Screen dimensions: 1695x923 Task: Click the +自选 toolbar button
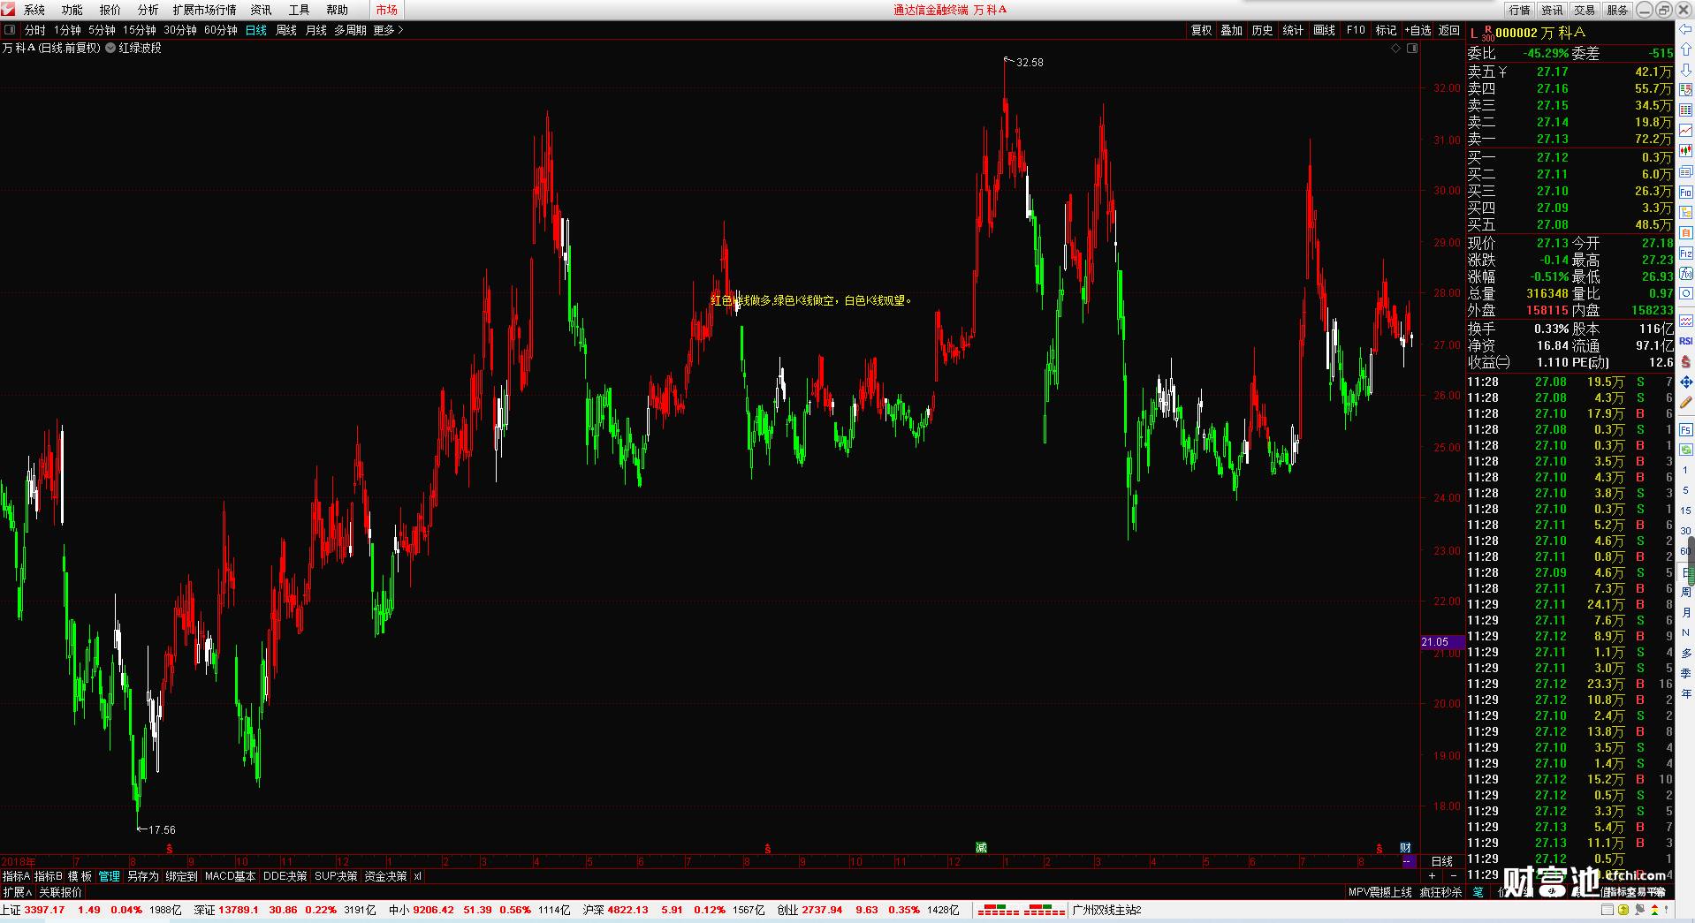(1418, 30)
